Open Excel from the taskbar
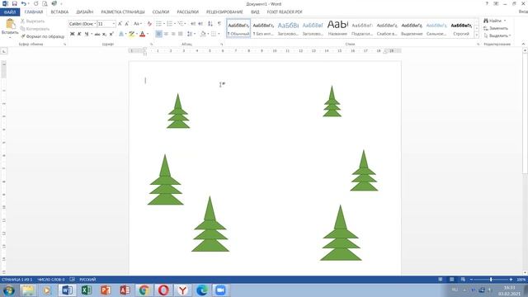This screenshot has width=528, height=297. click(x=87, y=290)
